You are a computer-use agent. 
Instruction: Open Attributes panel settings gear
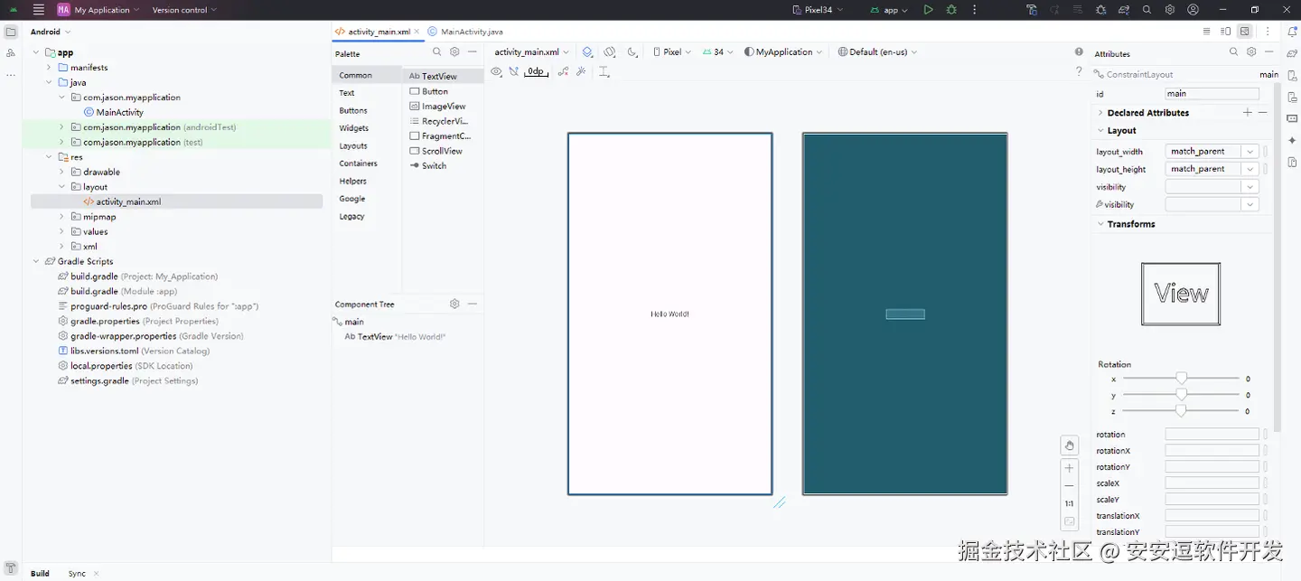(x=1251, y=52)
